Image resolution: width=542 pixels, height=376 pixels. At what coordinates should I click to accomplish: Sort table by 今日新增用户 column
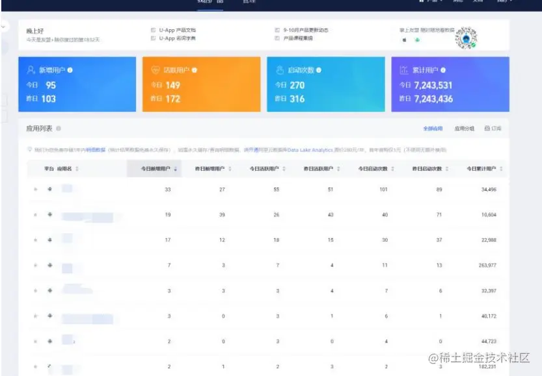tap(175, 169)
